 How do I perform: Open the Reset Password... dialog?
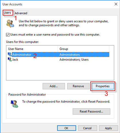coord(91,111)
